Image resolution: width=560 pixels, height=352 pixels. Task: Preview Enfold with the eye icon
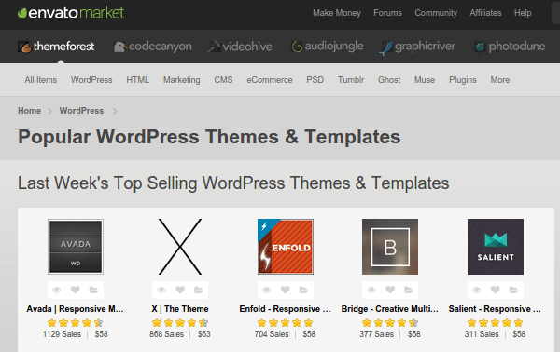(x=266, y=290)
